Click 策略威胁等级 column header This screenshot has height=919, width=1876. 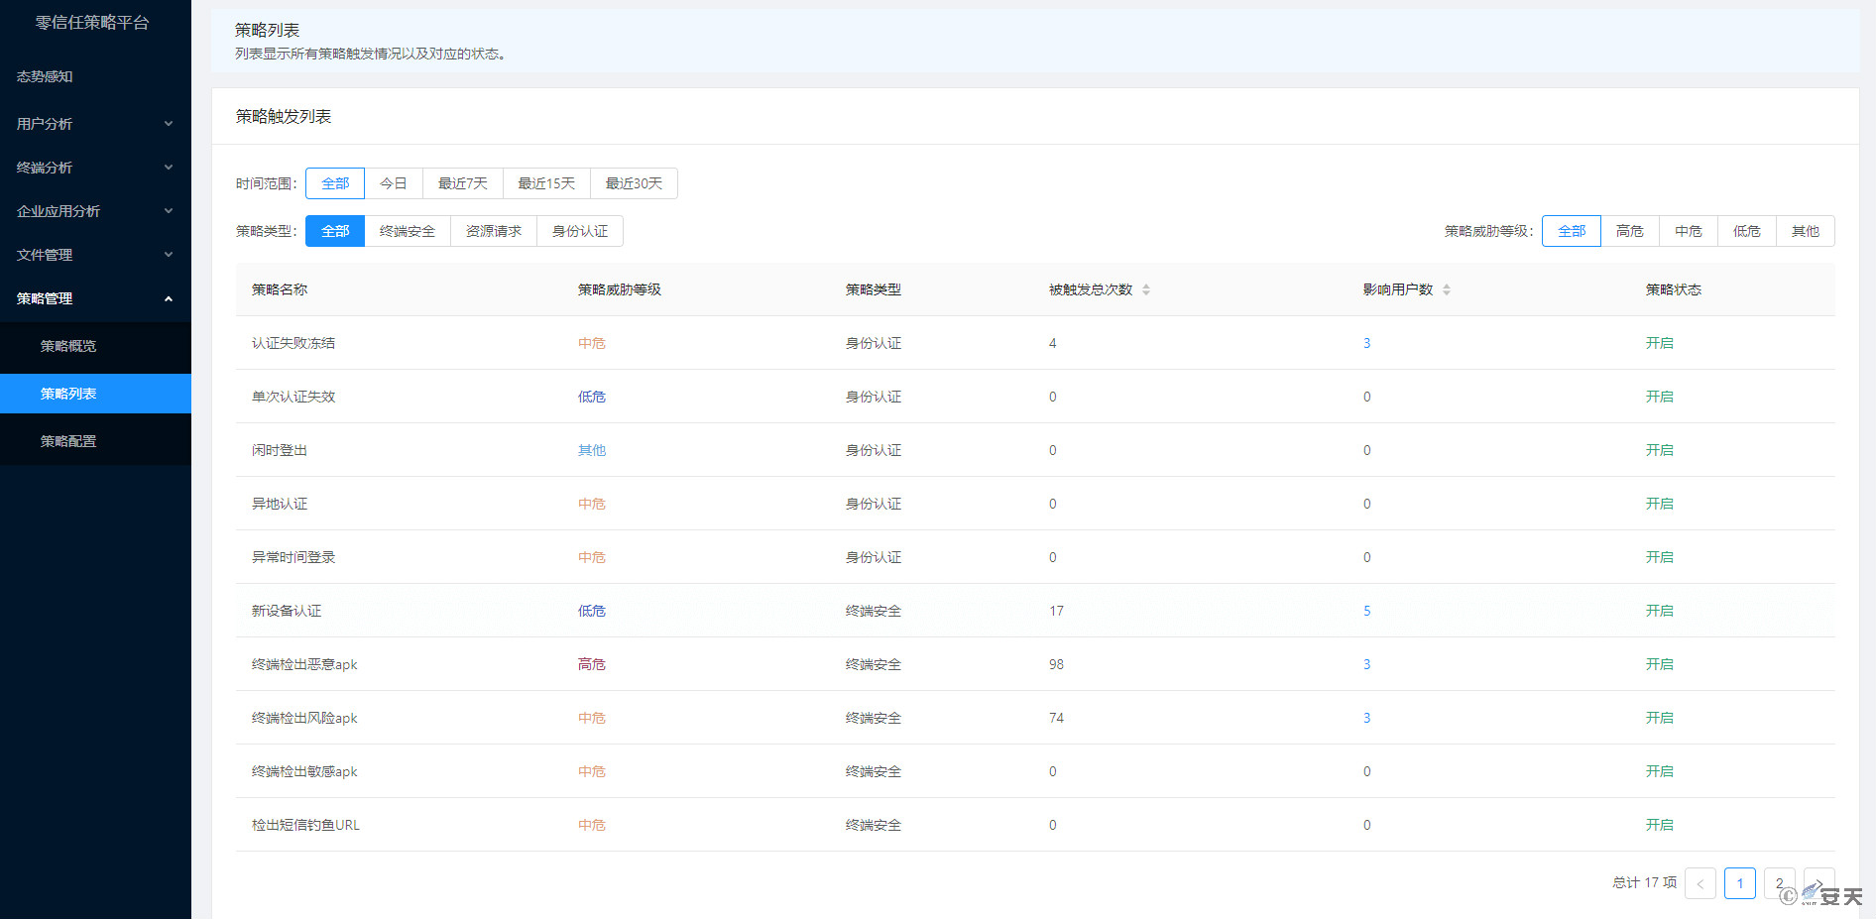click(x=620, y=289)
